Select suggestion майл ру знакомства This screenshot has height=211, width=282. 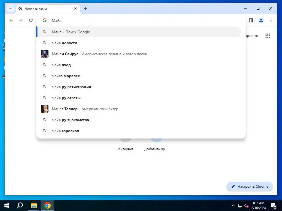(x=139, y=120)
